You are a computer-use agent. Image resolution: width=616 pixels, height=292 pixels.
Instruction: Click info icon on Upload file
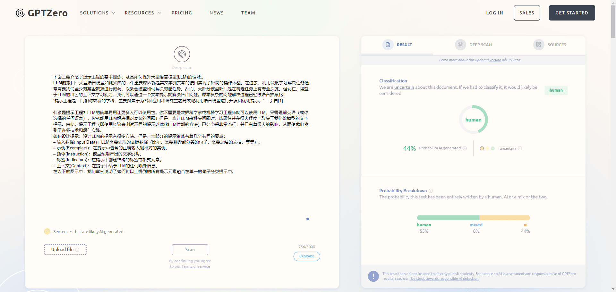coord(77,250)
